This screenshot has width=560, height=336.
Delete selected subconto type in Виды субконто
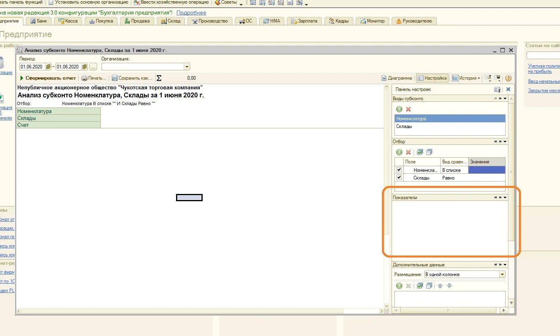pyautogui.click(x=408, y=109)
